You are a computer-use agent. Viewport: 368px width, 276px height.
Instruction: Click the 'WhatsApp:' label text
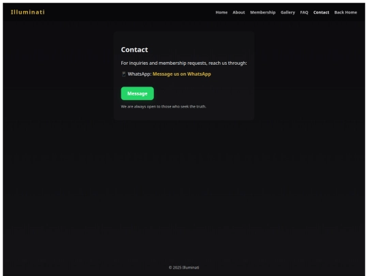point(140,74)
